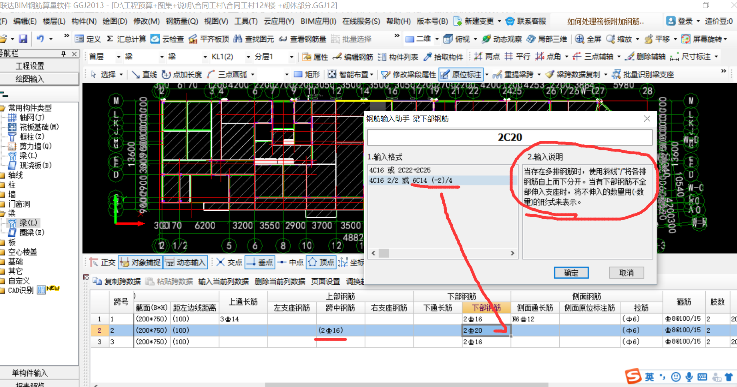Toggle 垂点 perpendicular snap

(260, 262)
